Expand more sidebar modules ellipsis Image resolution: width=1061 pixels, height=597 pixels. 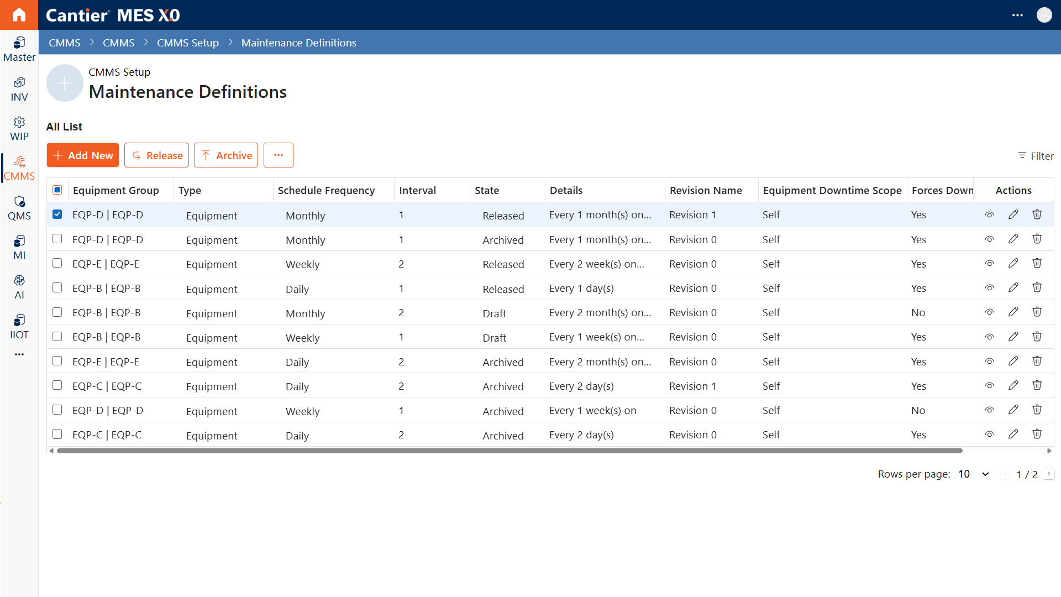click(19, 354)
